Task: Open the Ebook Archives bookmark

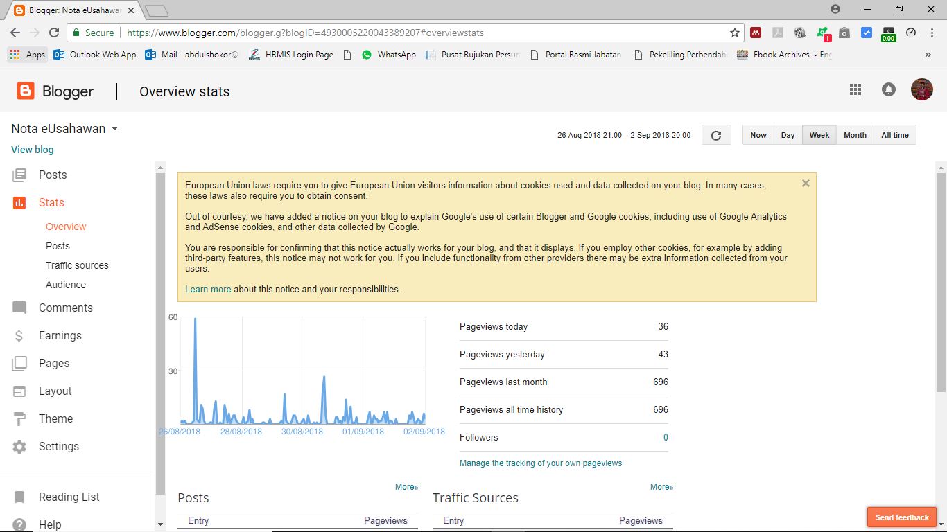Action: coord(784,55)
